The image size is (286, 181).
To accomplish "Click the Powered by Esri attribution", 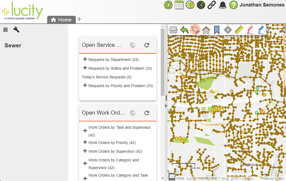I will tap(272, 179).
